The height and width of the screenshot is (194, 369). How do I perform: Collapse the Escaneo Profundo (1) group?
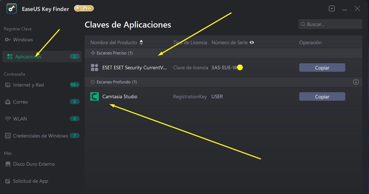coord(223,82)
